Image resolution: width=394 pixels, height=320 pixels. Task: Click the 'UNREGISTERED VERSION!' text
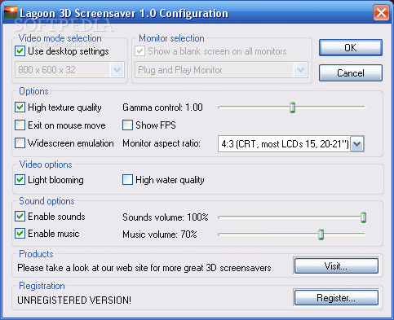coord(74,300)
